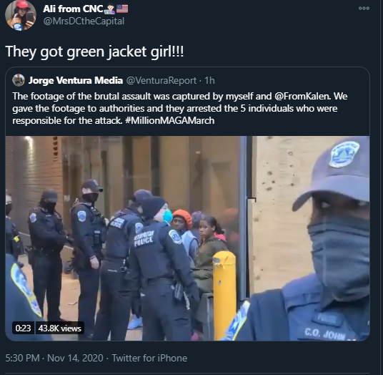The image size is (383, 375).
Task: Click the @VenturaReport handle
Action: click(161, 80)
